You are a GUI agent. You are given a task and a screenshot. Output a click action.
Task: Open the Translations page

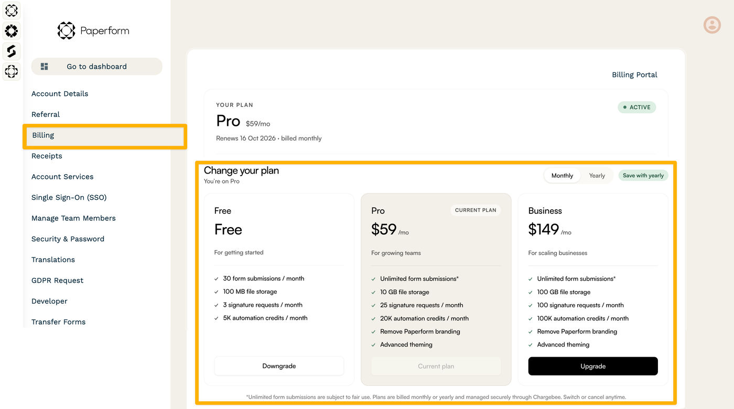click(53, 260)
